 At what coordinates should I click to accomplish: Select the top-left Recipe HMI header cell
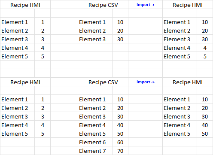click(25, 5)
